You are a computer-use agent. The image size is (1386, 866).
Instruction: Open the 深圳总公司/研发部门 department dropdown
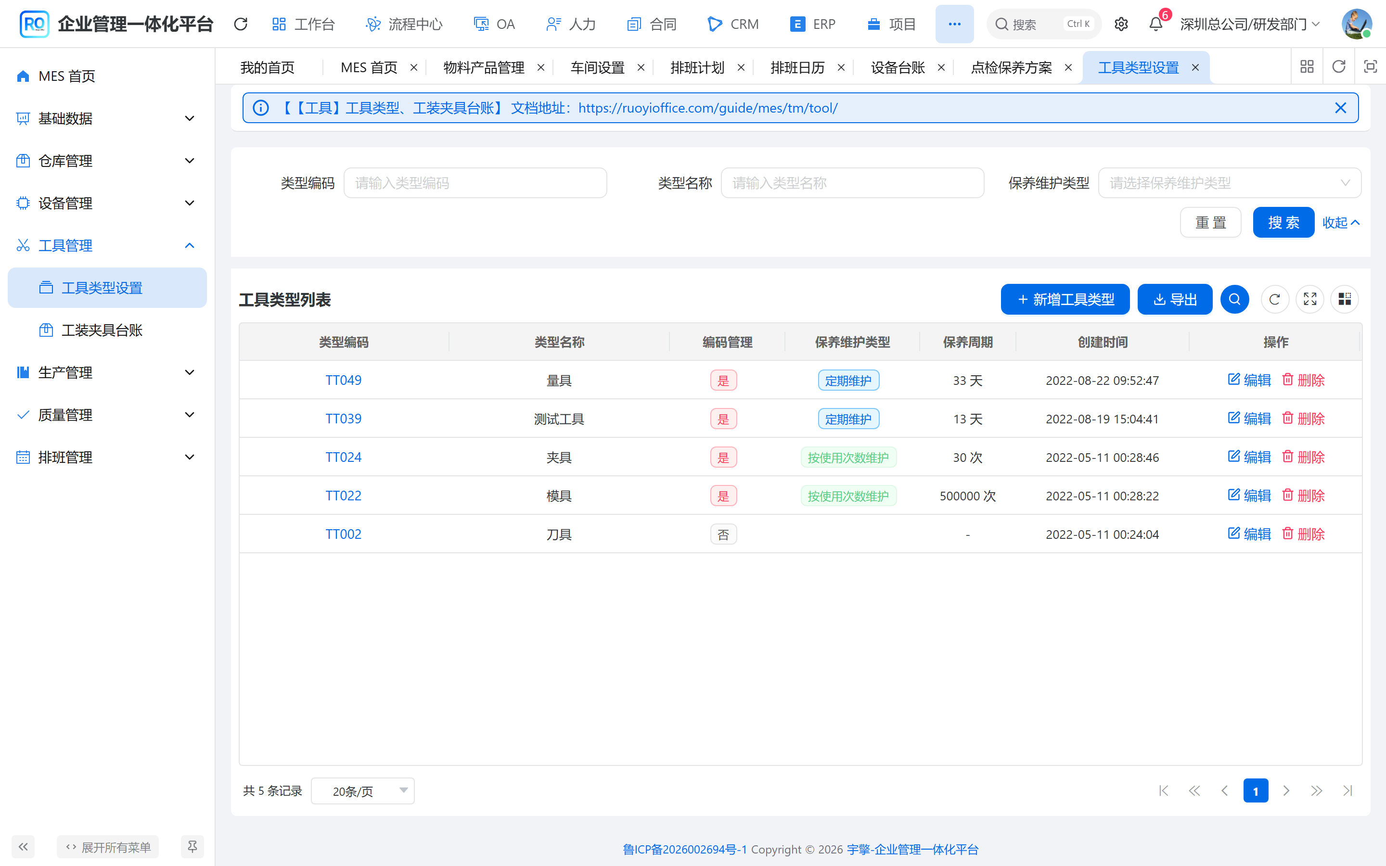pos(1250,24)
